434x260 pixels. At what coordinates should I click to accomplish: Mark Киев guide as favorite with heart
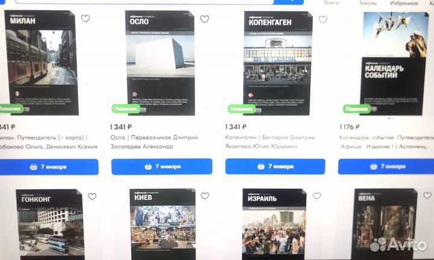205,196
